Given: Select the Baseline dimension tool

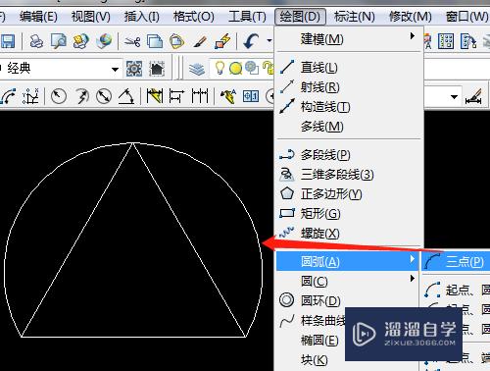Looking at the screenshot, I should (x=176, y=96).
